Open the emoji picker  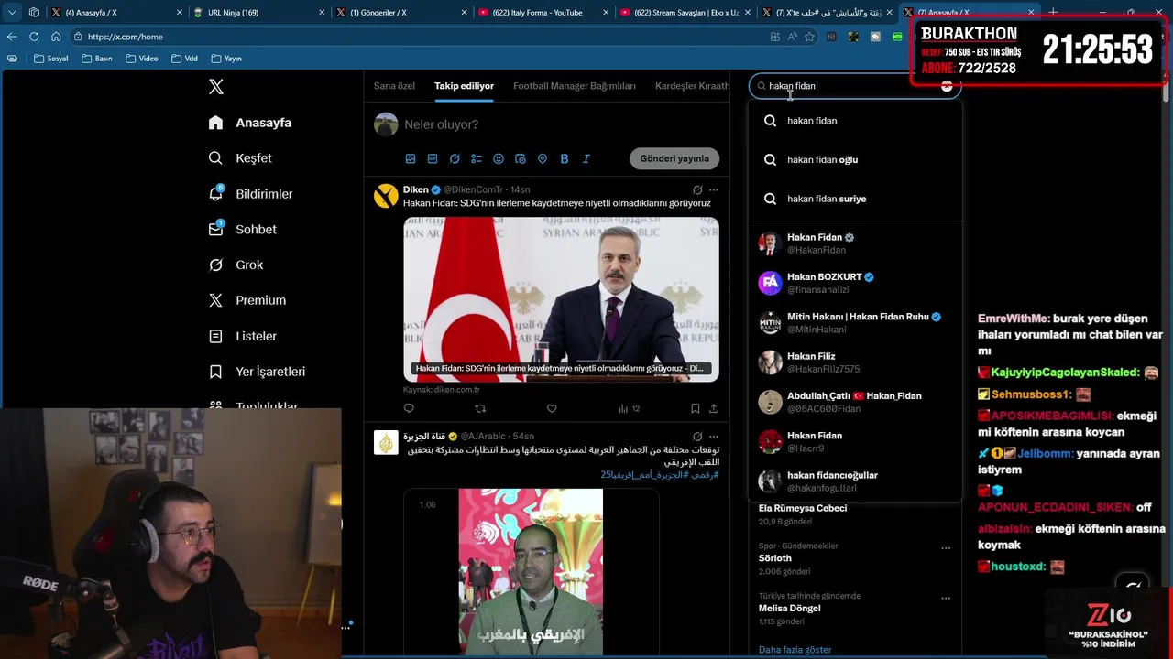click(499, 158)
